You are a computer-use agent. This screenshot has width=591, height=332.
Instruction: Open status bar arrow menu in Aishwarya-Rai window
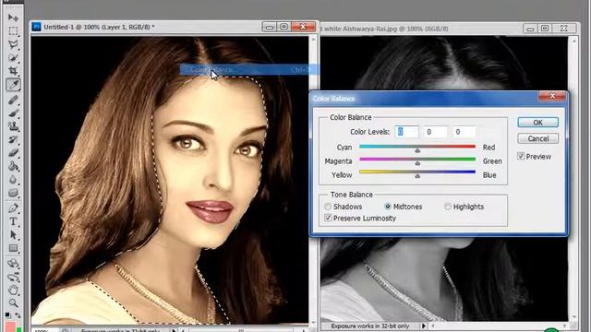click(424, 326)
